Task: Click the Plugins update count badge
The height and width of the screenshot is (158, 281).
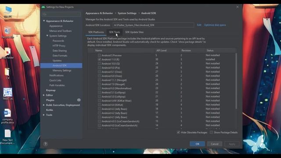Action: point(79,100)
